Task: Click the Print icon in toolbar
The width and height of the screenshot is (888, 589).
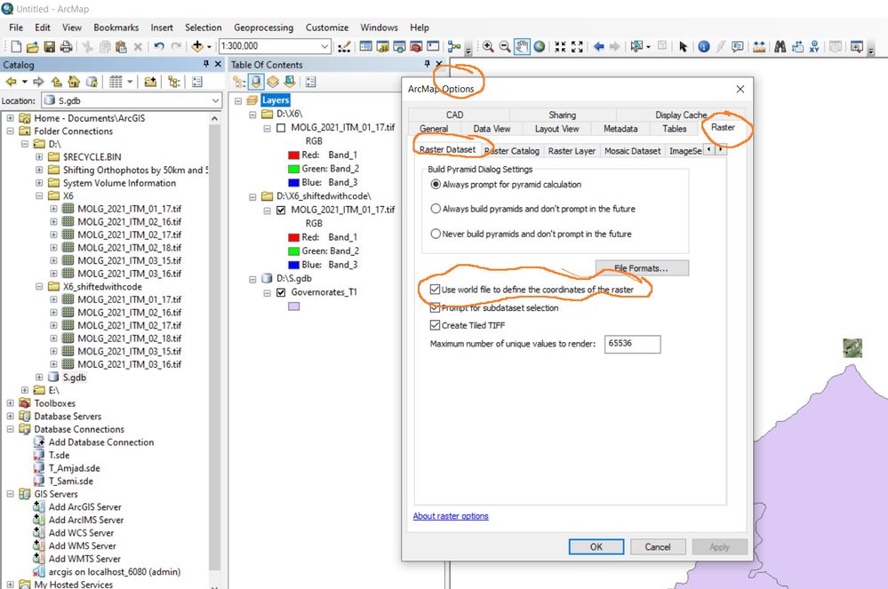Action: pos(66,46)
